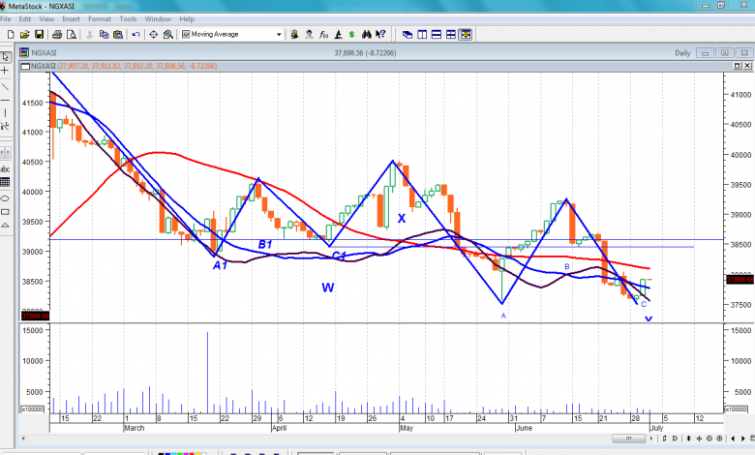755x455 pixels.
Task: Select the ellipse drawing tool
Action: click(x=5, y=198)
